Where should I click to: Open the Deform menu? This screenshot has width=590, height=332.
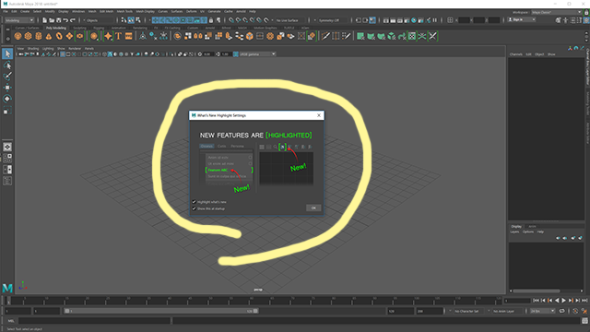pos(191,12)
